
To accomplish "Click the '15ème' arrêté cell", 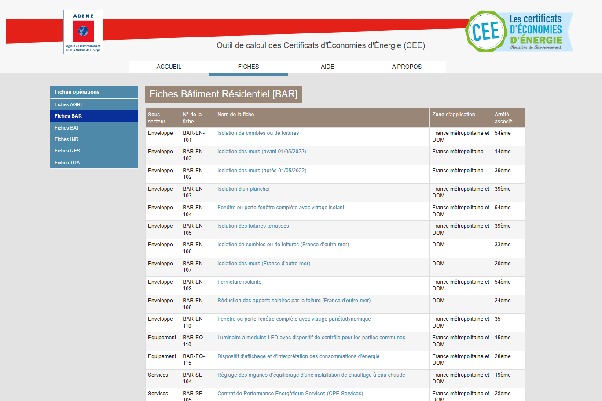I will tap(508, 341).
